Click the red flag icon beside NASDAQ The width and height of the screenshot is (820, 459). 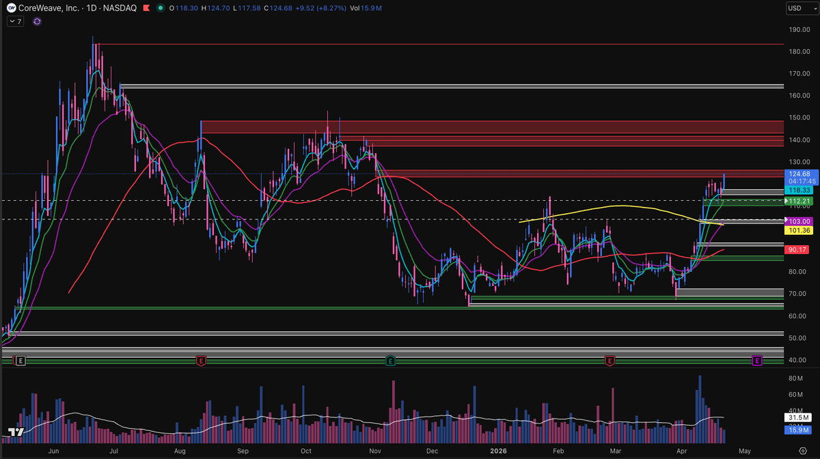point(146,8)
